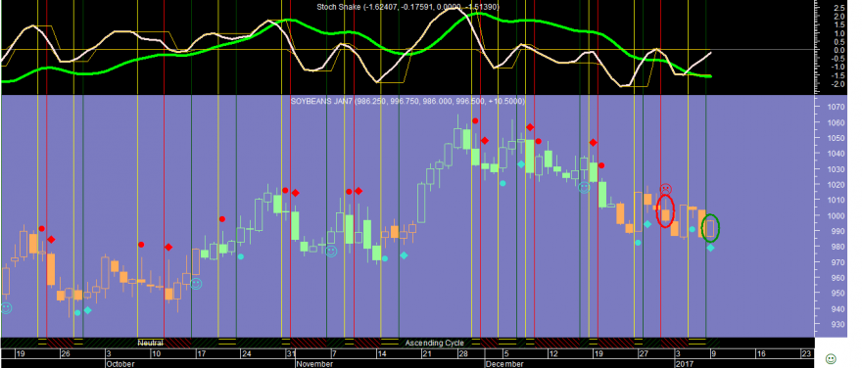This screenshot has height=368, width=862.
Task: Click the cyan smiley near the 1020 price level
Action: tap(584, 188)
